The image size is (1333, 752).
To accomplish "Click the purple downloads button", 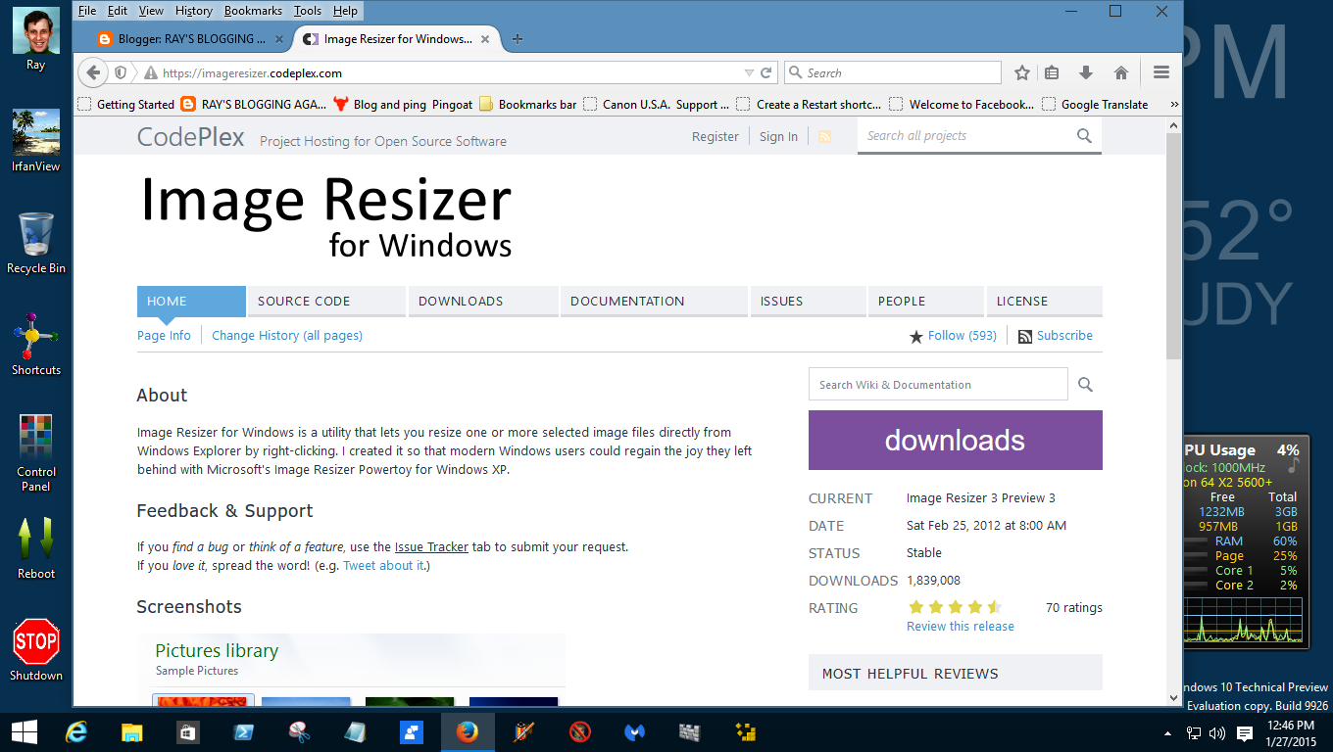I will click(956, 440).
